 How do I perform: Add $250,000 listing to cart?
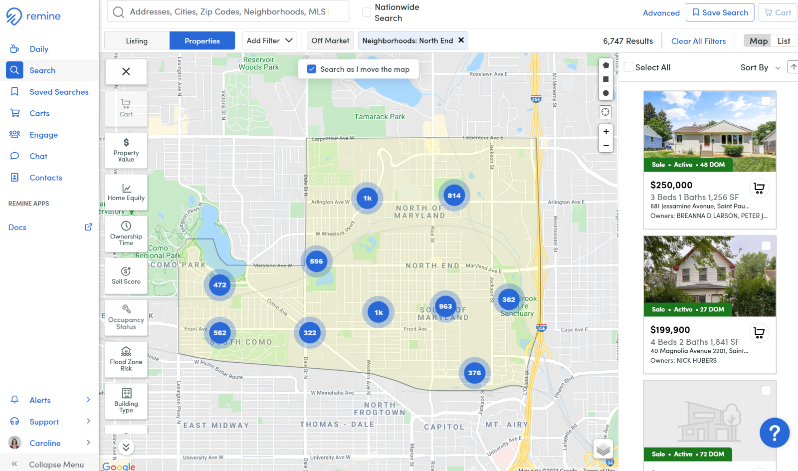pyautogui.click(x=759, y=188)
